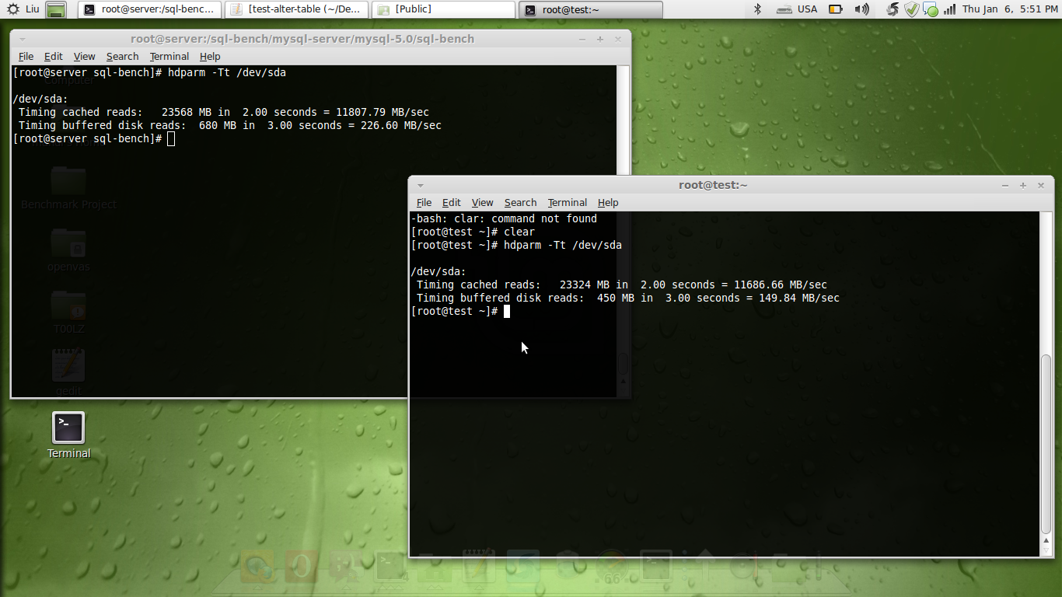
Task: Click the root@test terminal command prompt
Action: coord(507,312)
